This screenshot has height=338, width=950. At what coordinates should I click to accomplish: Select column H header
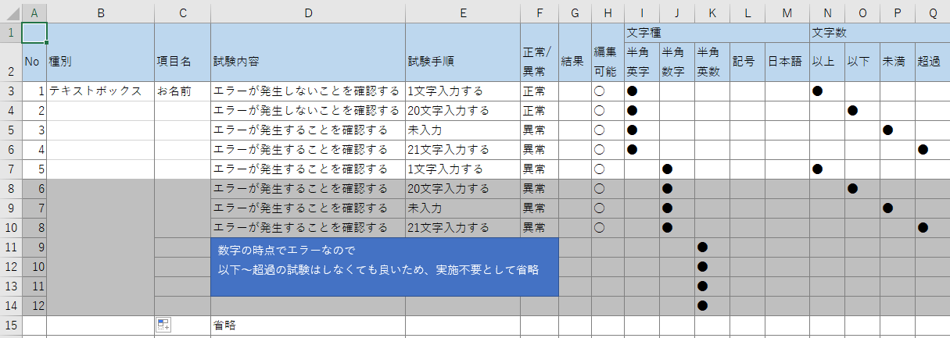(608, 13)
